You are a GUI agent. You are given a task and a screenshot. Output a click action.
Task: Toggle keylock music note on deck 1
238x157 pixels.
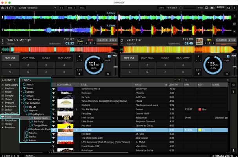(109, 56)
